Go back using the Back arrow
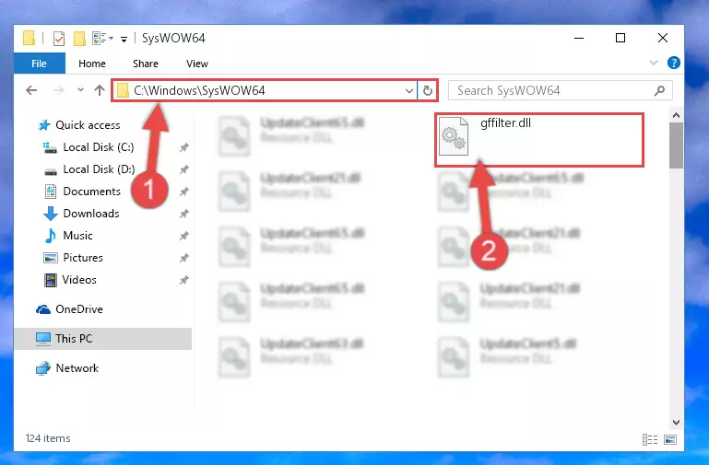The height and width of the screenshot is (465, 709). (31, 90)
